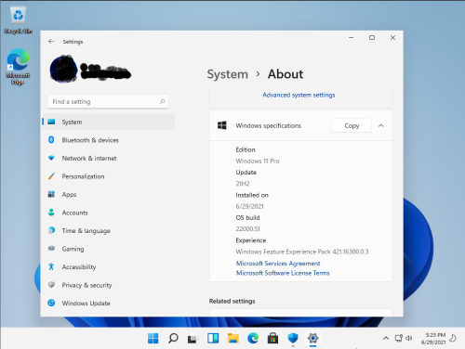Screen dimensions: 465x349
Task: Open the taskbar clock and date
Action: (x=433, y=339)
